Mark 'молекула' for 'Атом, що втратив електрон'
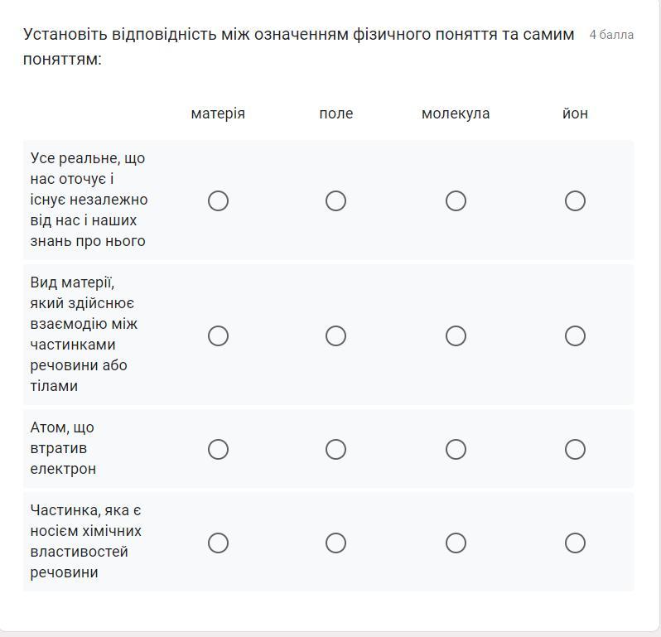The image size is (661, 637). click(456, 449)
